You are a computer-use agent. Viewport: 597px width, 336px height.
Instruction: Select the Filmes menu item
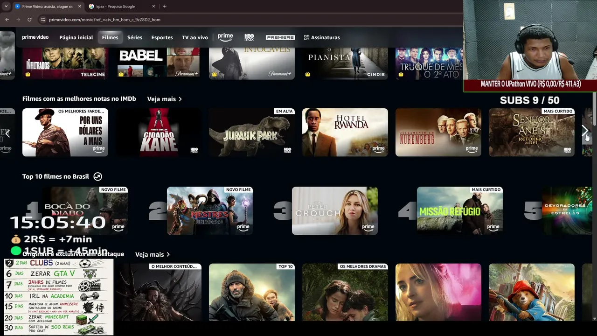(110, 37)
